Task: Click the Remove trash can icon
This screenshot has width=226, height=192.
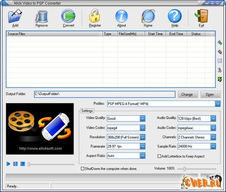Action: click(x=42, y=16)
